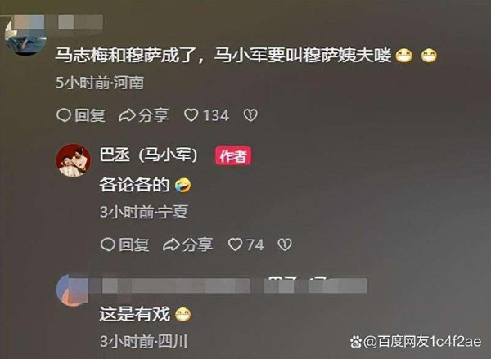Share 巴丞's 各论各的 reply
The height and width of the screenshot is (359, 491).
tap(188, 245)
